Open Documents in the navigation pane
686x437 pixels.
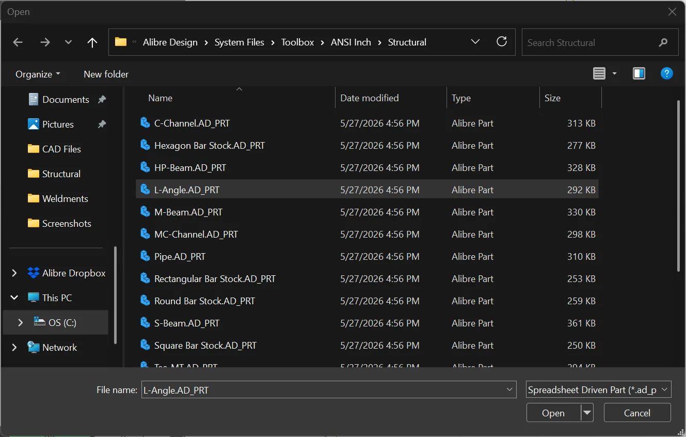(x=66, y=100)
